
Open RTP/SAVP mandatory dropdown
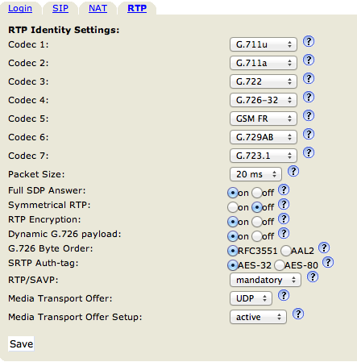(265, 280)
